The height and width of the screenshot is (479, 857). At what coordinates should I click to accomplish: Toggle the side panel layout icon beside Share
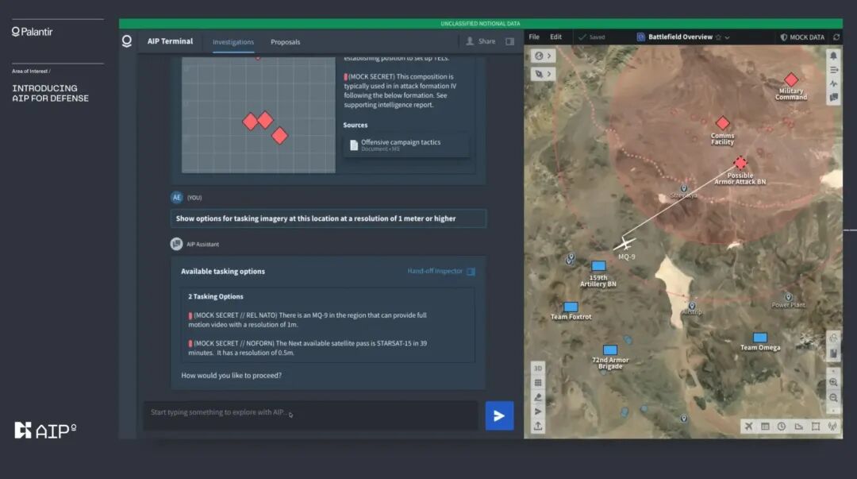coord(509,41)
